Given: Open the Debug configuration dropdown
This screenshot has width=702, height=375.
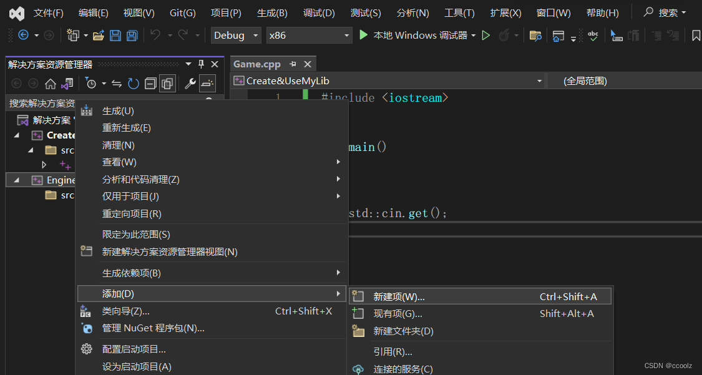Looking at the screenshot, I should [x=236, y=36].
